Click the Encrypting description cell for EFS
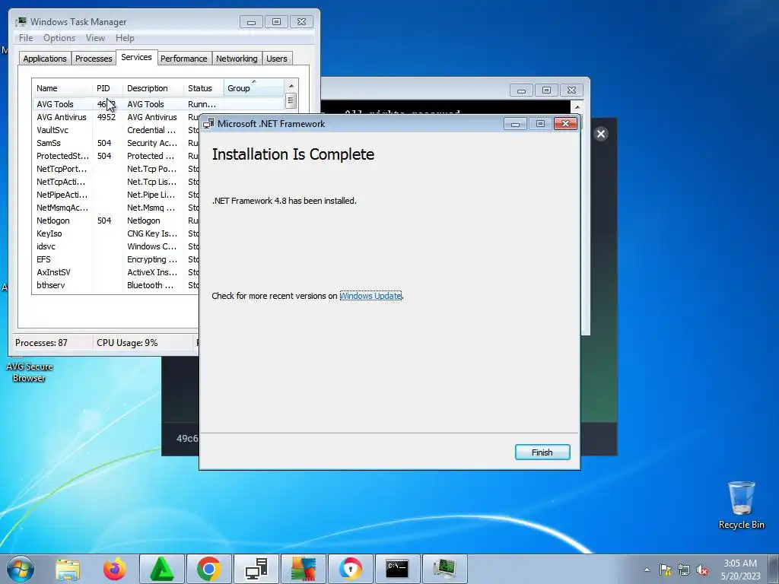The image size is (779, 584). [x=152, y=259]
